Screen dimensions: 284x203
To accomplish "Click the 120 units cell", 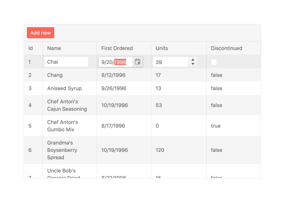I will coord(160,150).
